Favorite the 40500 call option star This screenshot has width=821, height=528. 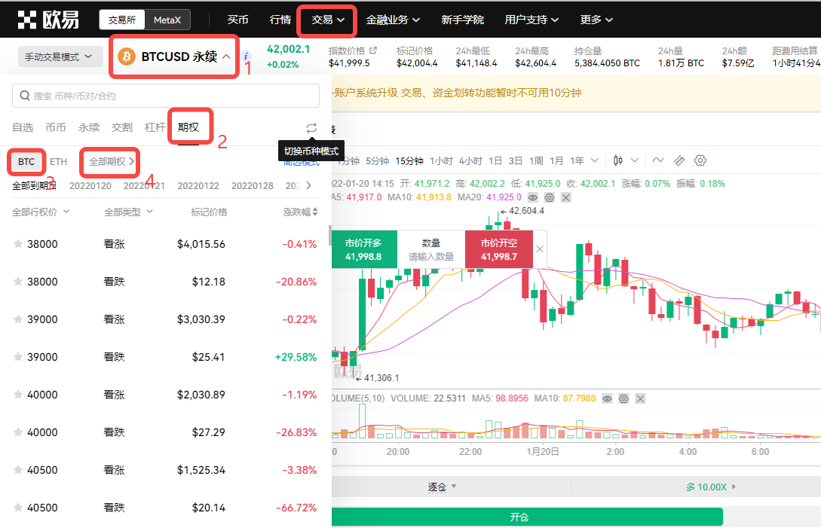coord(18,470)
